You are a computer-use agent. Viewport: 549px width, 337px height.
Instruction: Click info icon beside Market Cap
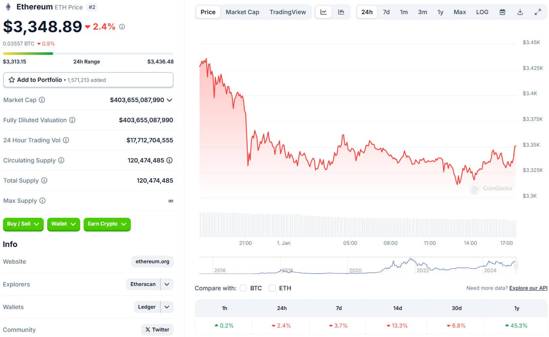42,100
